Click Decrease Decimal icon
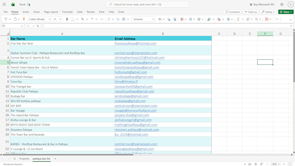The width and height of the screenshot is (295, 166). click(x=174, y=19)
